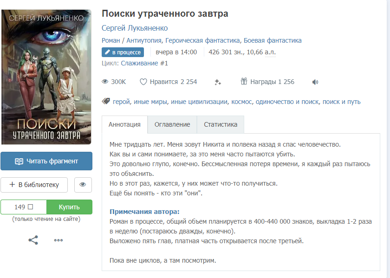Open the book cover thumbnail image

tap(46, 77)
